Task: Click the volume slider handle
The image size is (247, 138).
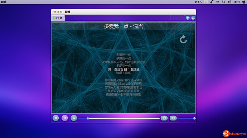Action: [194, 118]
